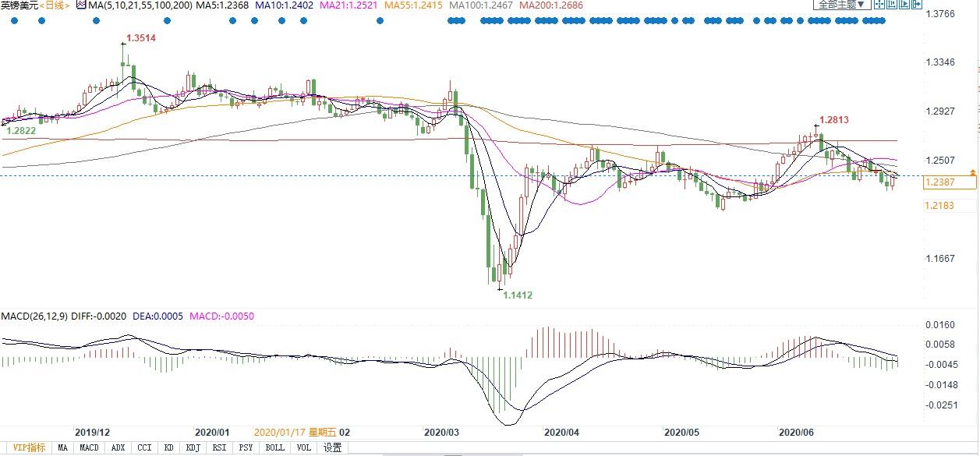Click the first blue news dot at far left
980x456 pixels.
(x=14, y=20)
